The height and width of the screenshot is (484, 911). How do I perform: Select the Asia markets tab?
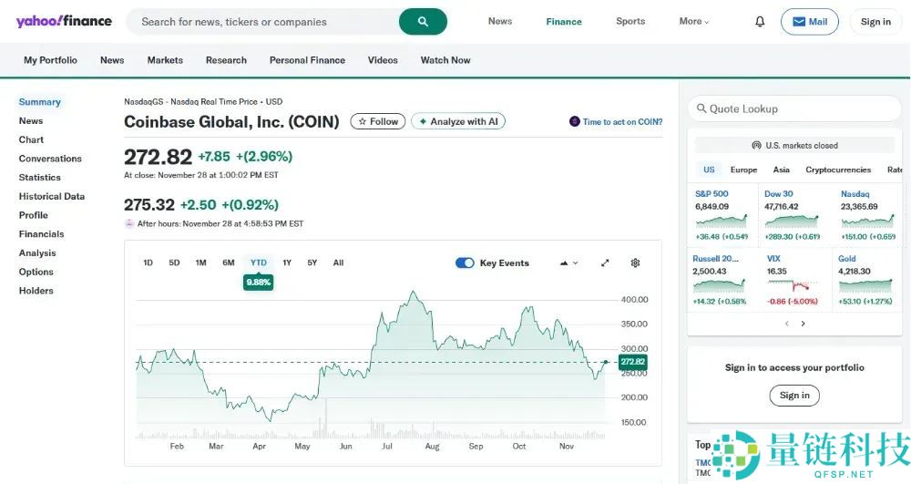tap(782, 170)
